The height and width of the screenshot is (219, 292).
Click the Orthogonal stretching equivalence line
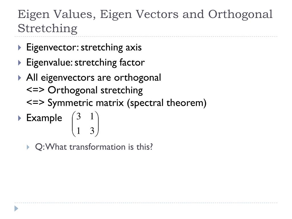pos(84,90)
